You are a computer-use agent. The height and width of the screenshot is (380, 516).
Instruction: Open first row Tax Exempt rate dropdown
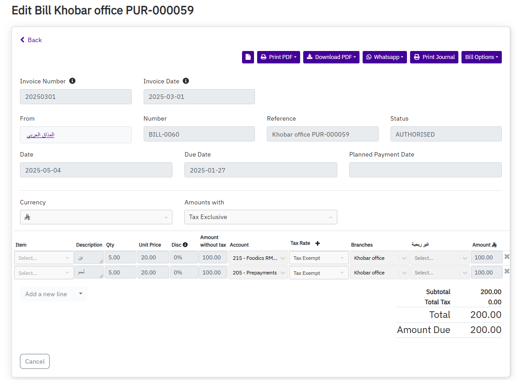pyautogui.click(x=319, y=258)
